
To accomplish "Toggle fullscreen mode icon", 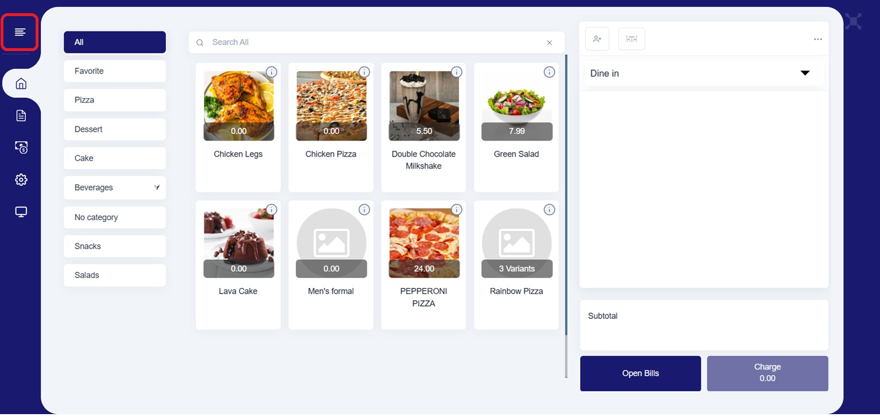I will tap(854, 22).
